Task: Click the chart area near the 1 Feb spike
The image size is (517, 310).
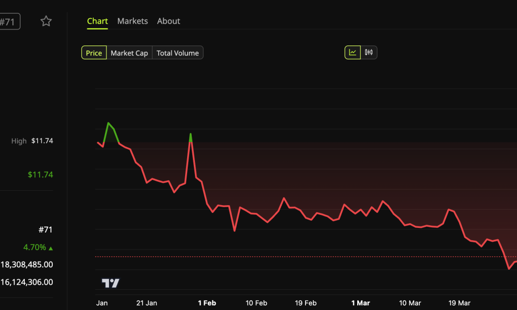Action: point(191,135)
